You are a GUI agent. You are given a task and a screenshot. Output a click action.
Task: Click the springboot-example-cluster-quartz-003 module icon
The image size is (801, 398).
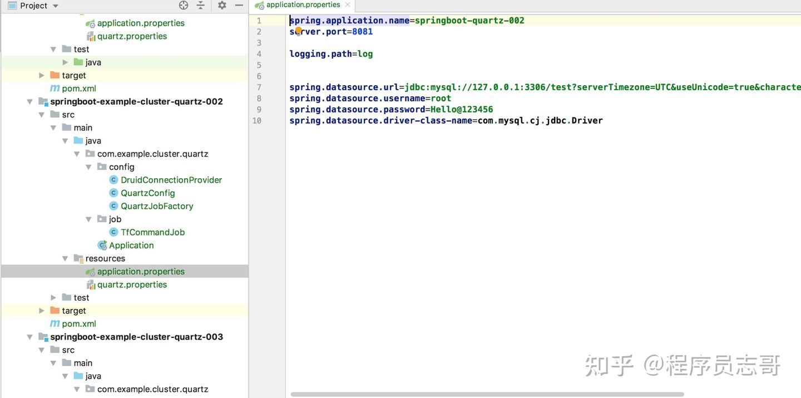point(43,337)
